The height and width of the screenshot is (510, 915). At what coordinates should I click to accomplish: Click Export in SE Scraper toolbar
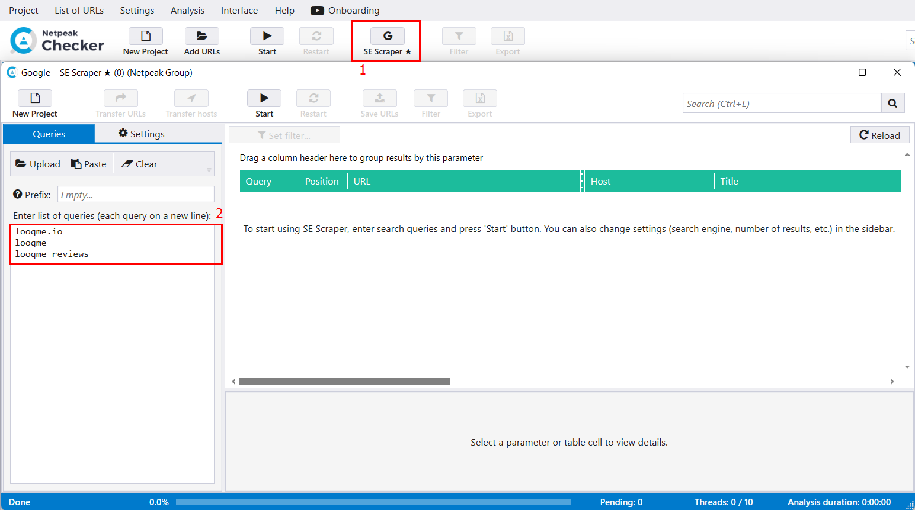480,104
